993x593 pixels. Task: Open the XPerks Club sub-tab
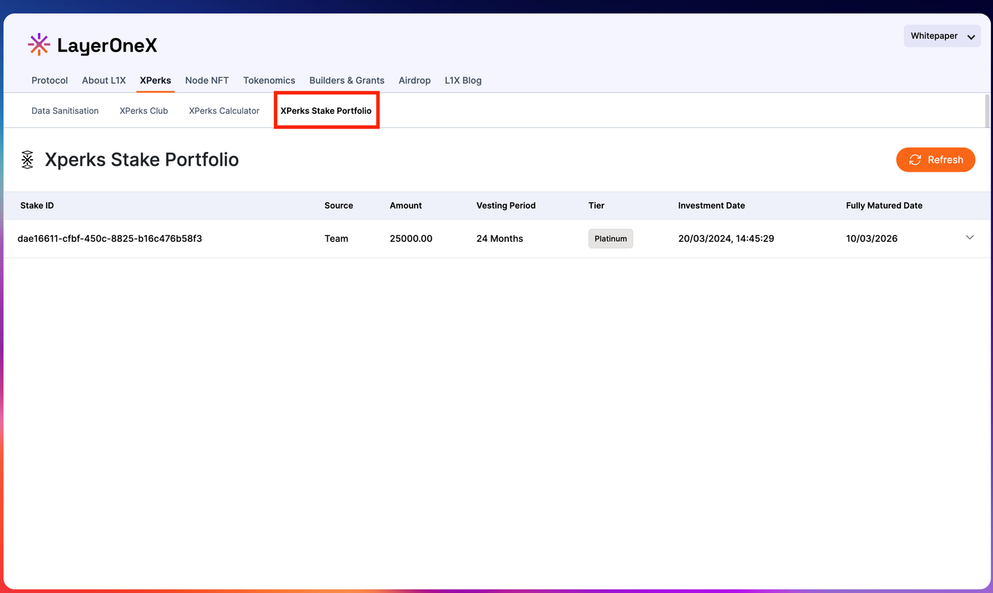(x=144, y=111)
